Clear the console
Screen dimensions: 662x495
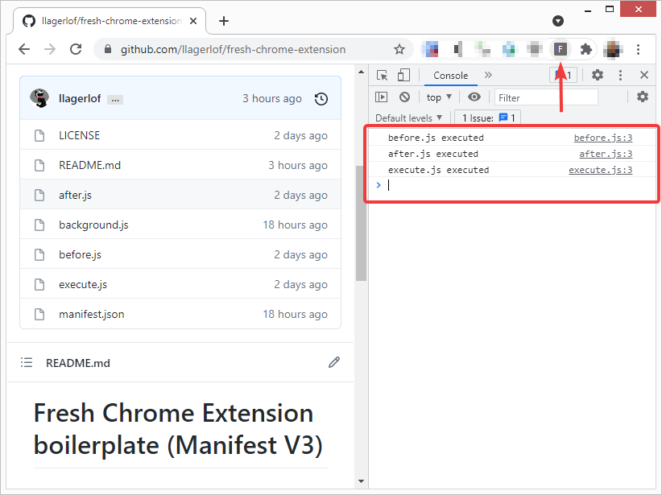tap(404, 97)
